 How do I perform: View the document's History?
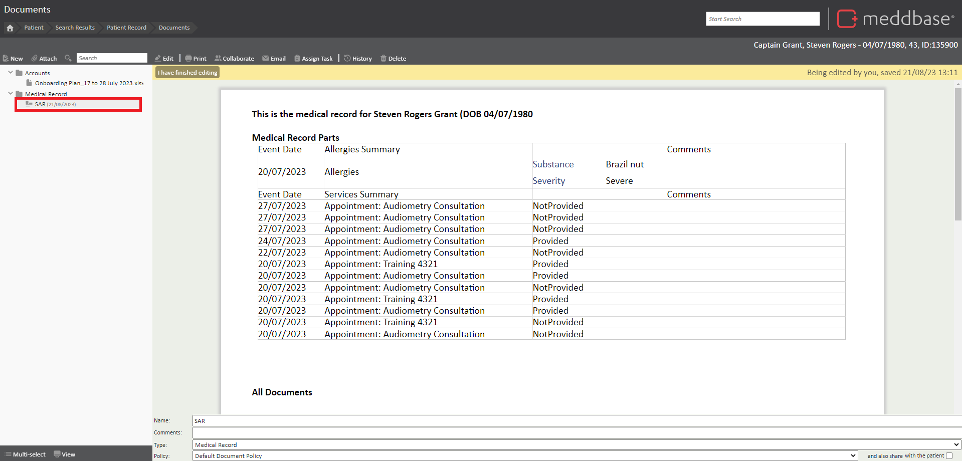(358, 58)
